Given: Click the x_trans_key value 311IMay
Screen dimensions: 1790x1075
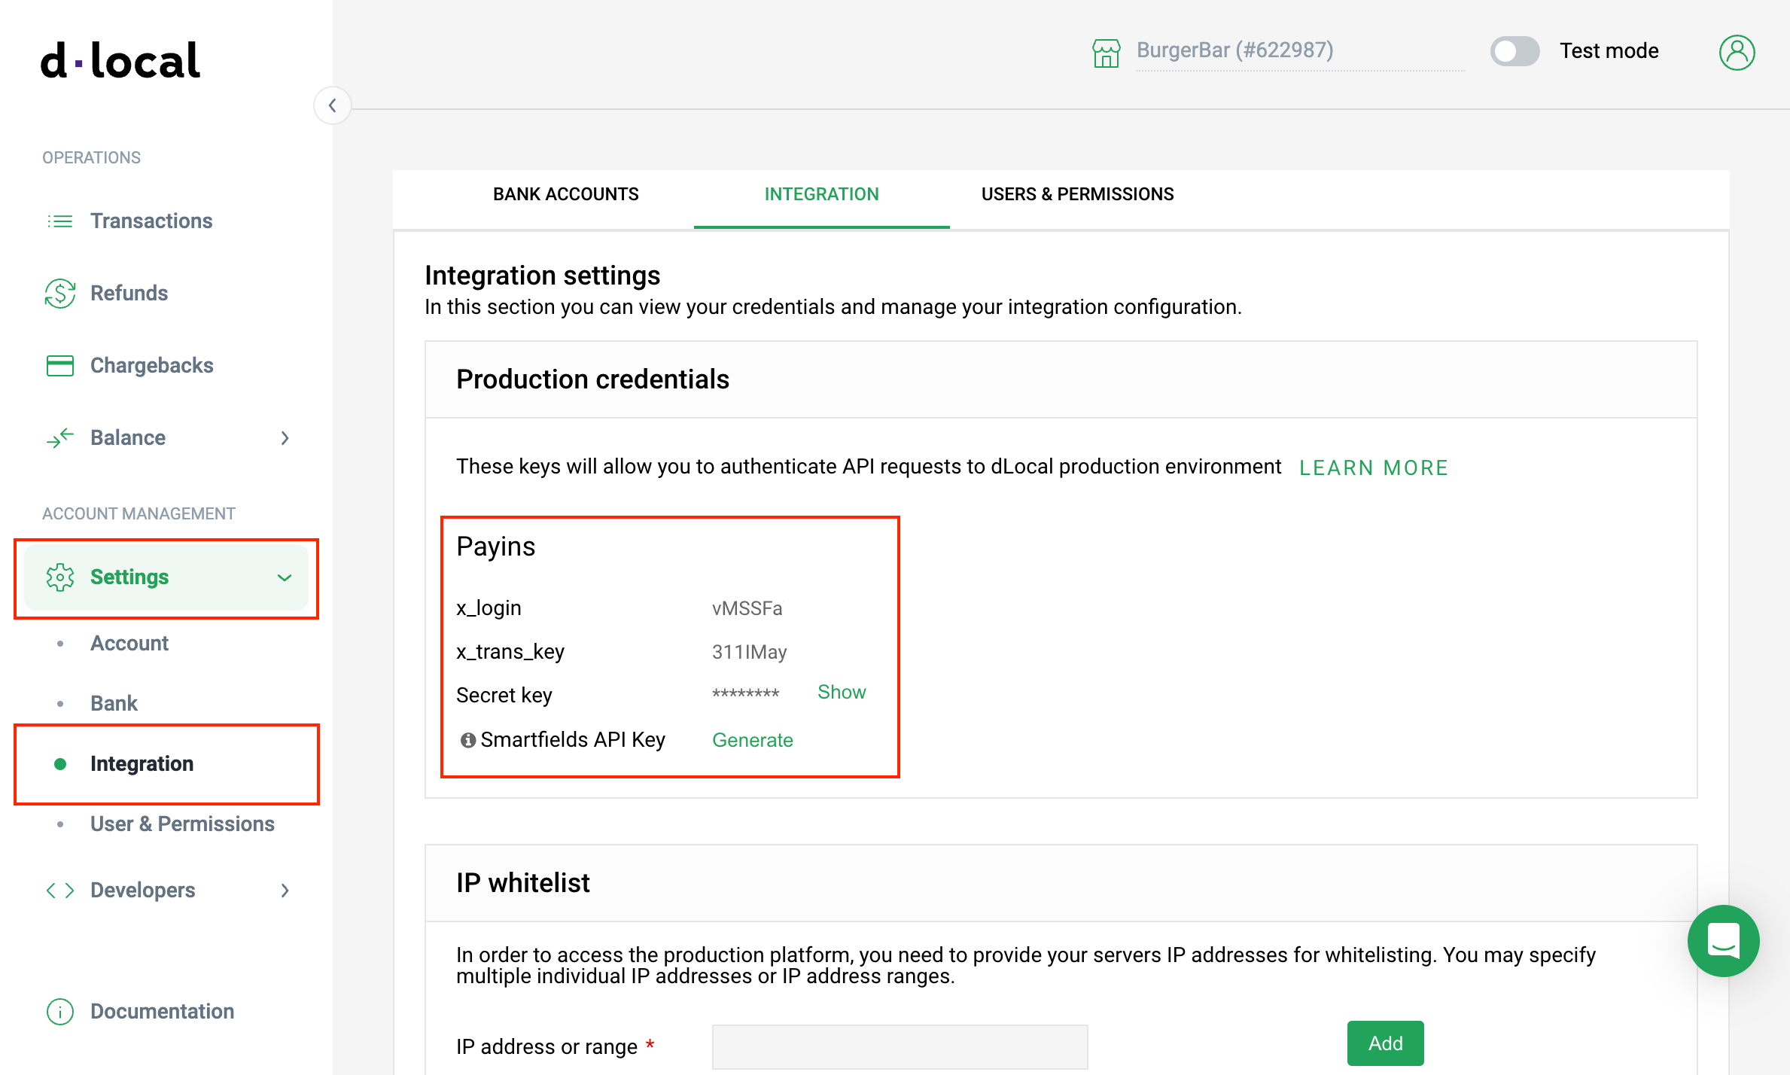Looking at the screenshot, I should 749,652.
